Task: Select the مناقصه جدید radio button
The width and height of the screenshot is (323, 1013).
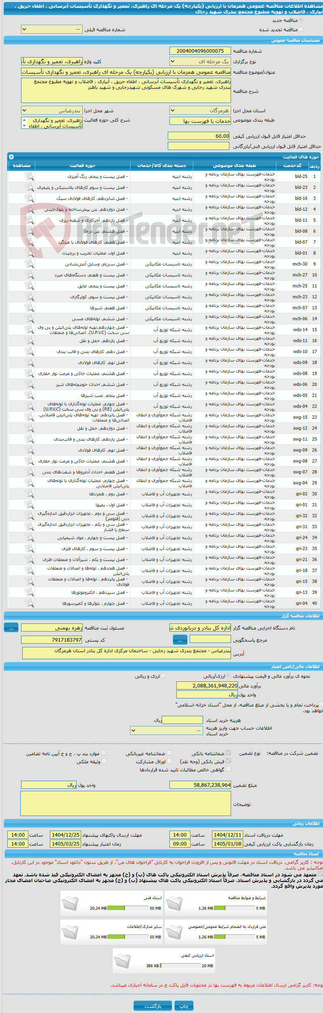Action: [x=301, y=20]
